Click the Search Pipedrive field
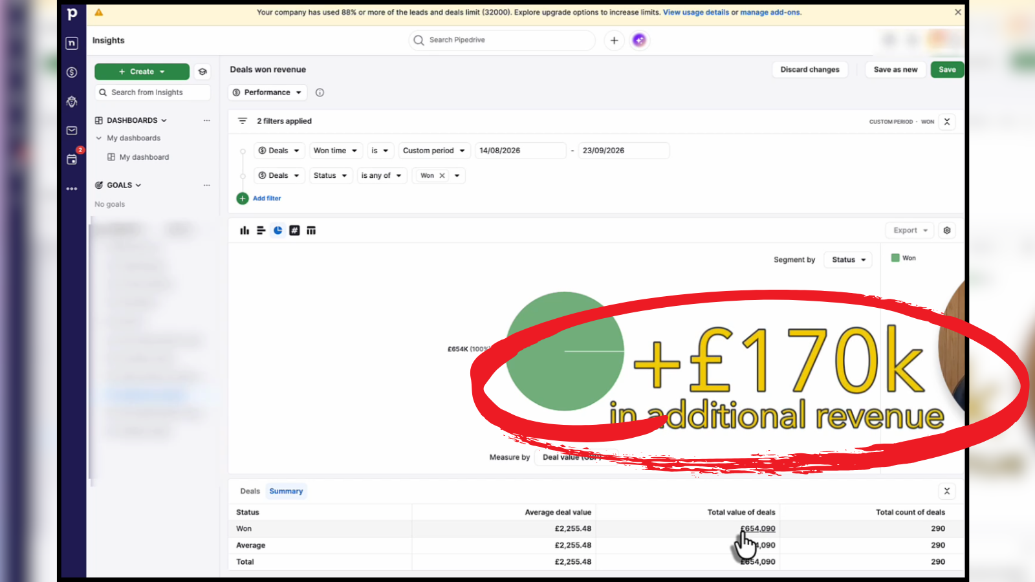This screenshot has height=582, width=1035. 502,40
